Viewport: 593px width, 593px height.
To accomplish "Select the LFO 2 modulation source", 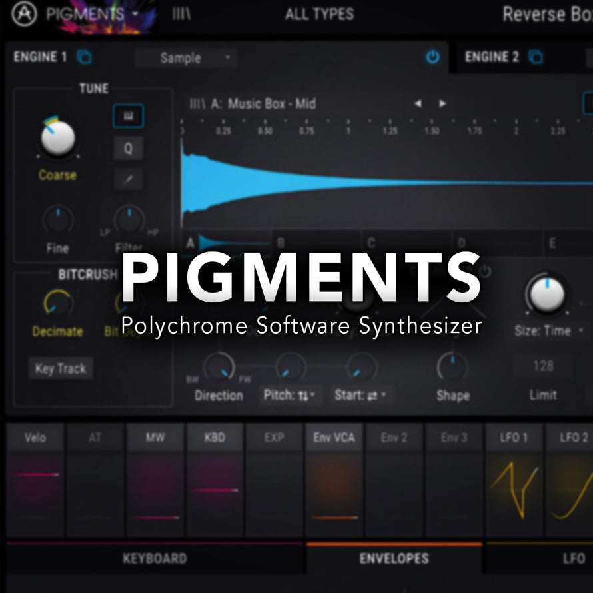I will point(569,438).
